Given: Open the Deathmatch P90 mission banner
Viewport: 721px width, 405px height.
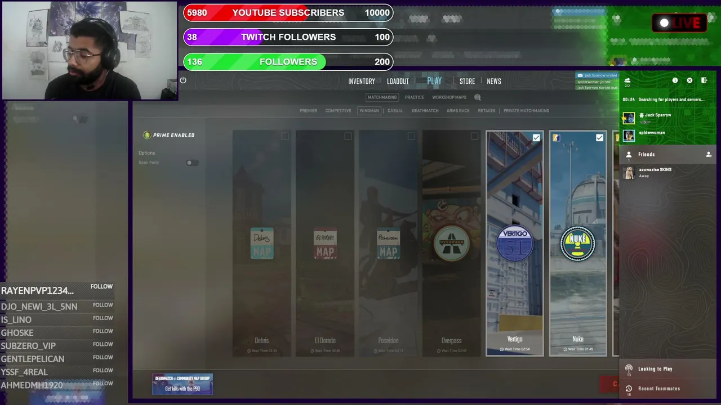Looking at the screenshot, I should [x=183, y=384].
